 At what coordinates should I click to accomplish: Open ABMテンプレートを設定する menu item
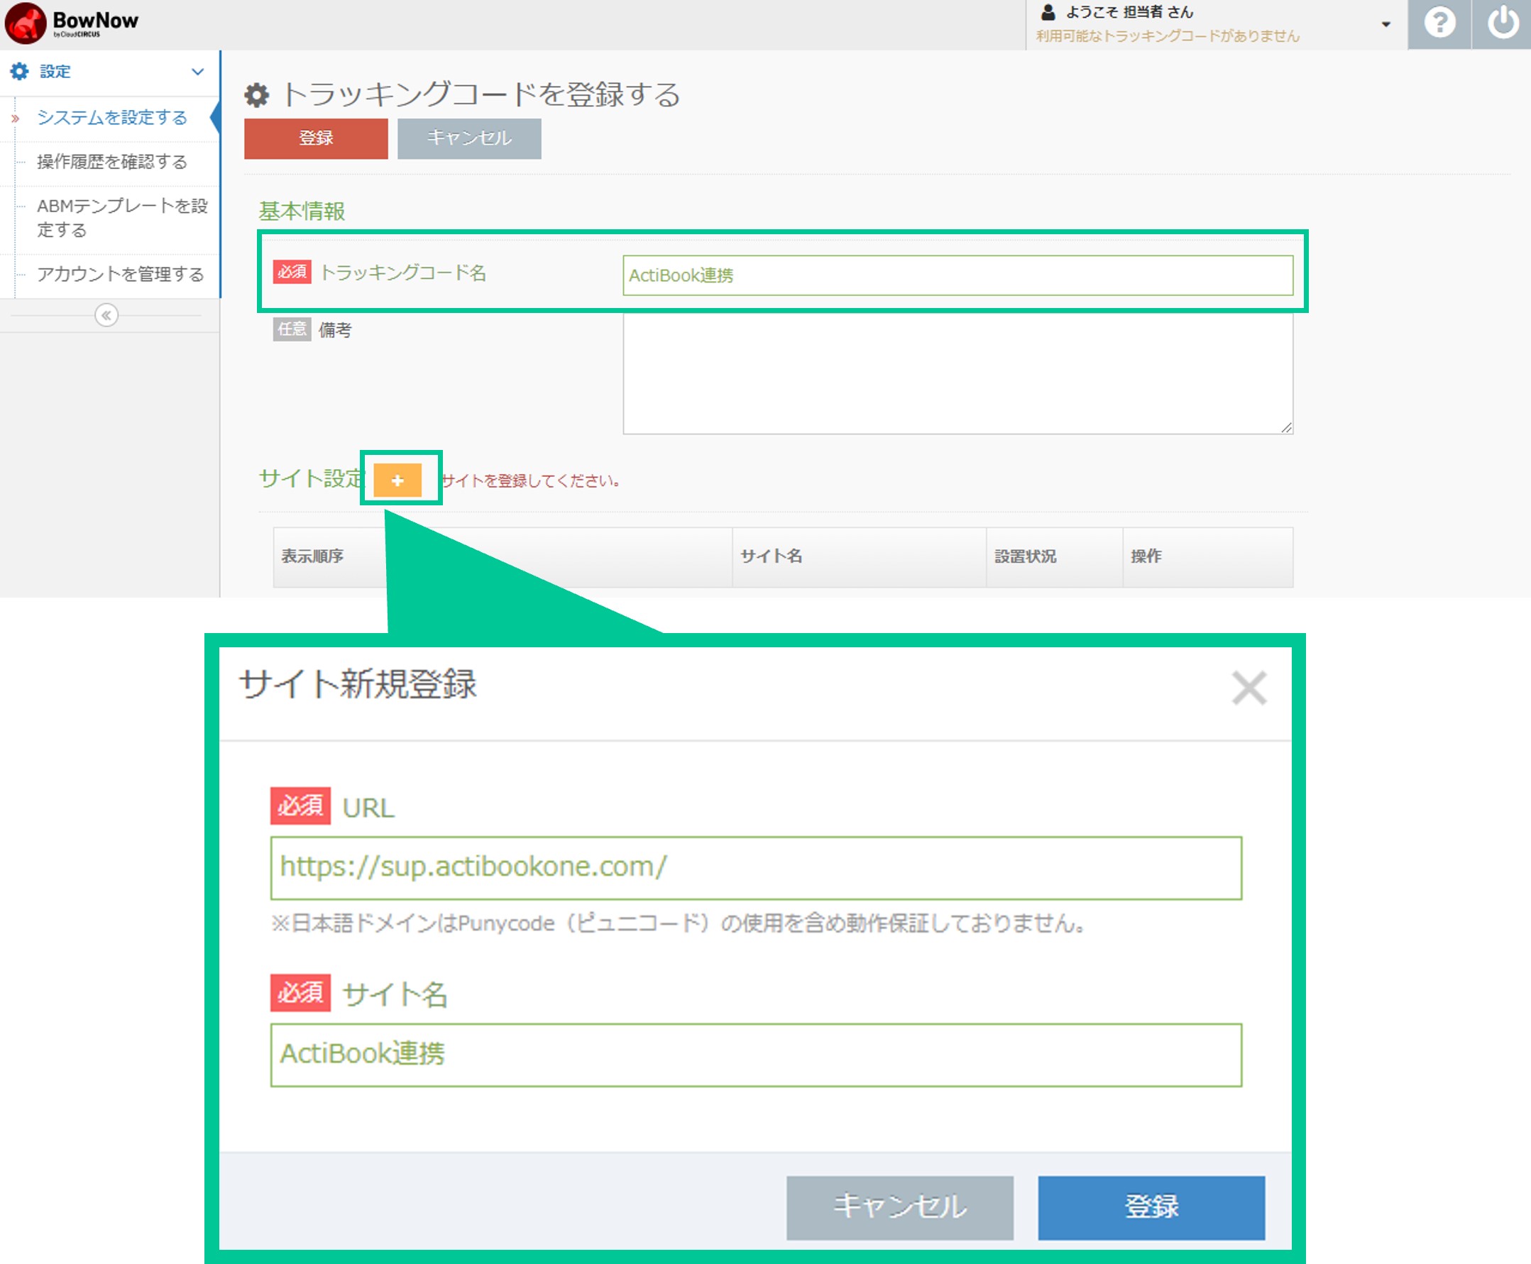click(x=122, y=218)
